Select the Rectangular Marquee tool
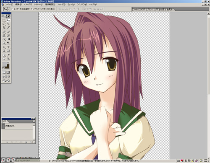Screen dimensions: 210x163 [x=4, y=21]
